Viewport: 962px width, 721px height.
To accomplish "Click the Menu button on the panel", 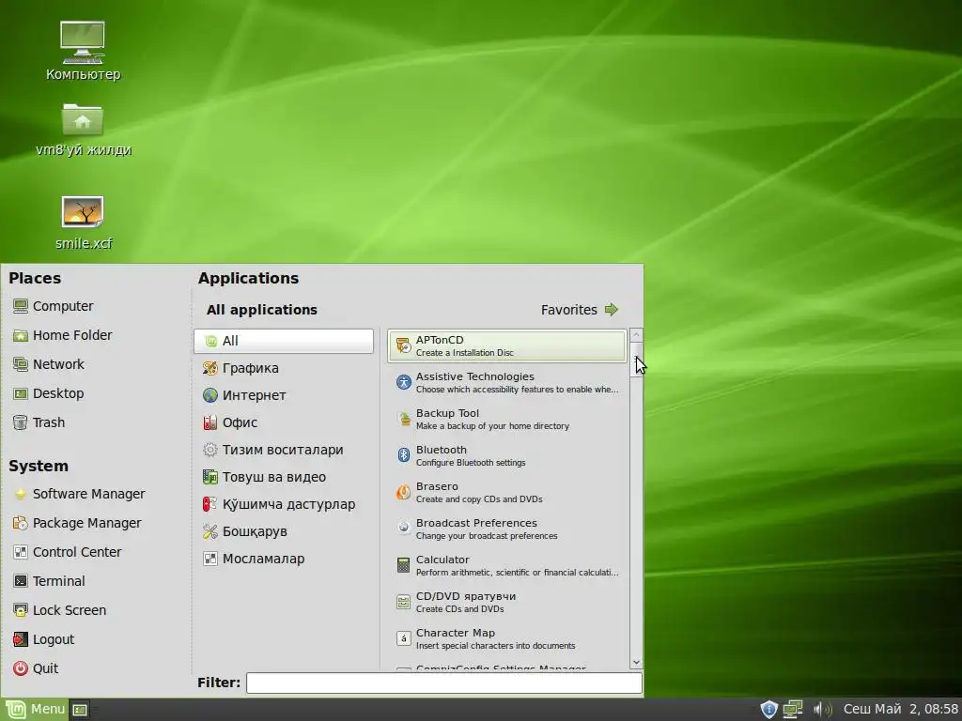I will (35, 710).
